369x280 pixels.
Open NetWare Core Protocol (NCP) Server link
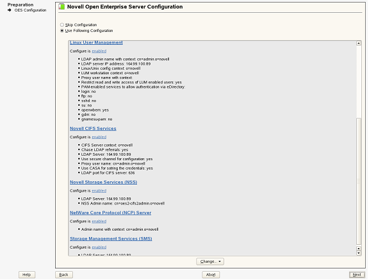(x=110, y=213)
